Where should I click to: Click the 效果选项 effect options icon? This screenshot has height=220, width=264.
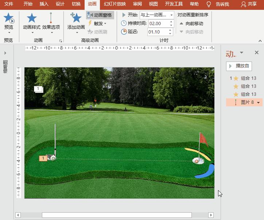[x=51, y=18]
